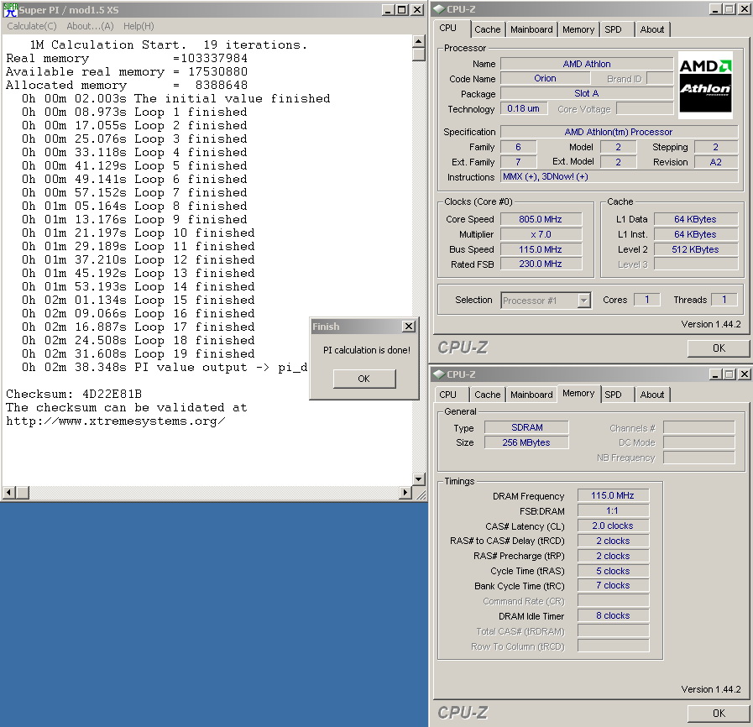Click the lower CPU-Z title bar icon
The height and width of the screenshot is (727, 753).
click(x=439, y=374)
